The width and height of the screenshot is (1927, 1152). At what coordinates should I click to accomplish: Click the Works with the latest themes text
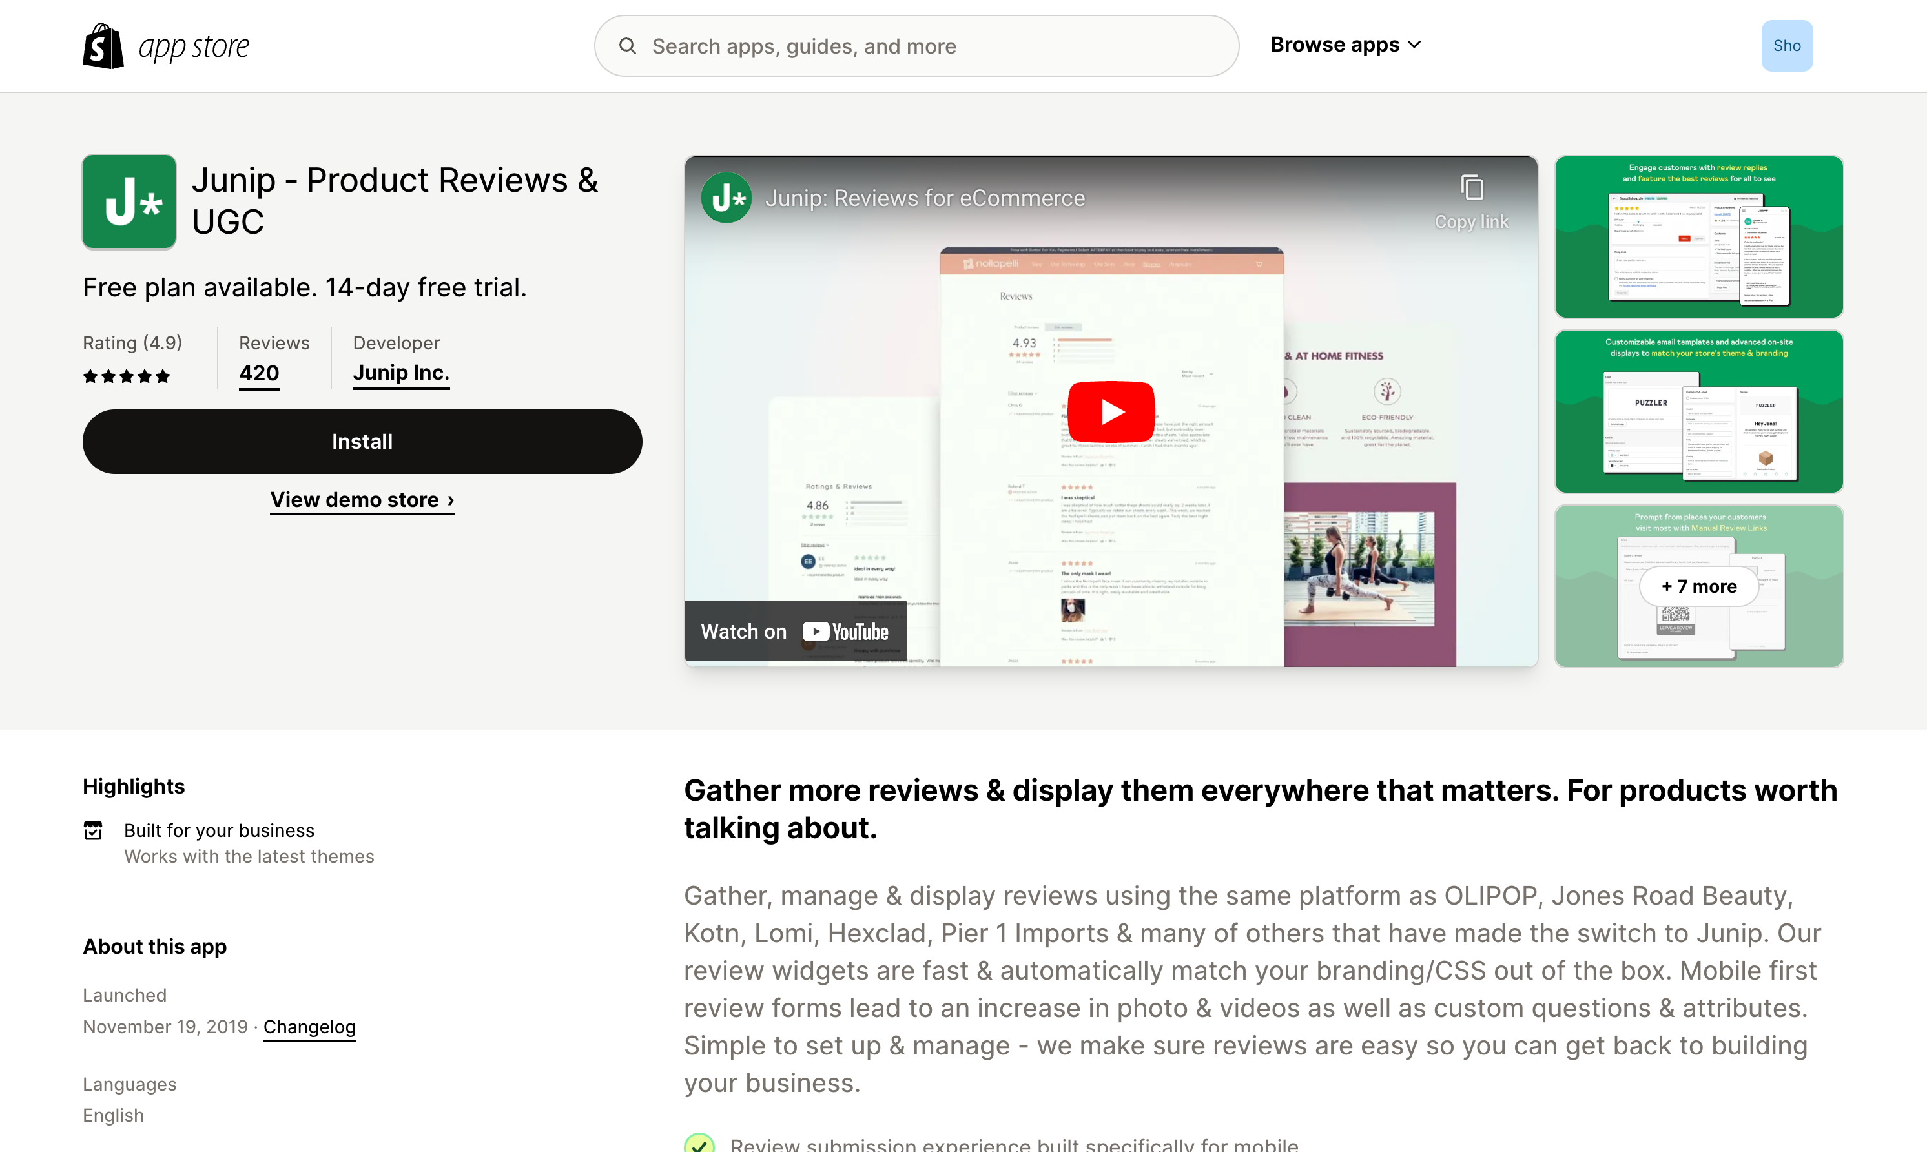(249, 857)
